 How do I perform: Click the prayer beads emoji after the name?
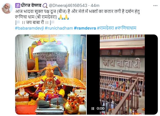[45, 6]
